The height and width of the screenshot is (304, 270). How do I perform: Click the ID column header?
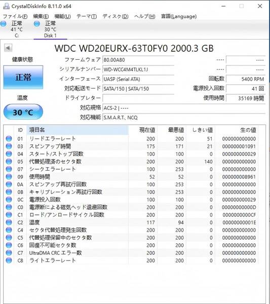[20, 130]
